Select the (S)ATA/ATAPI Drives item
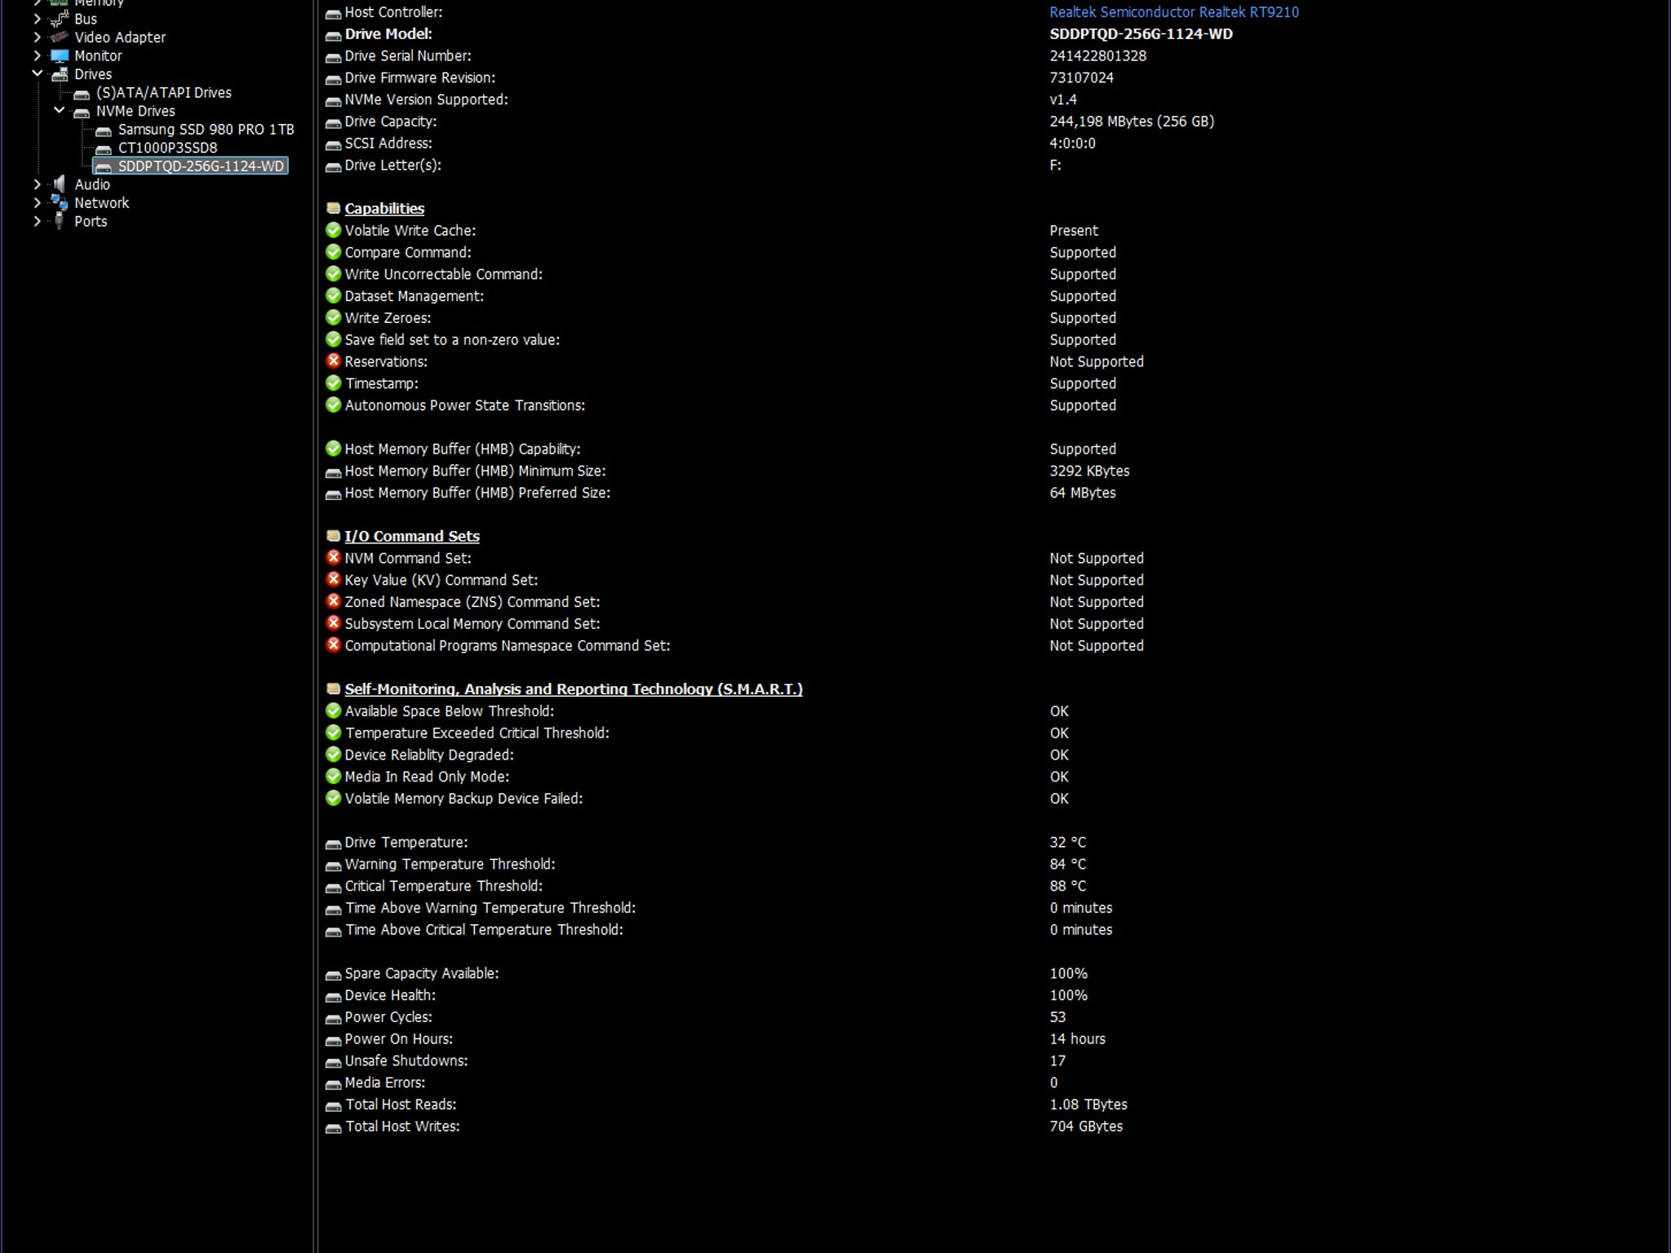 163,93
